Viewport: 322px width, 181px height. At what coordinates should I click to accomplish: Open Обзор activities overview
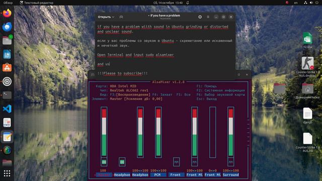click(x=8, y=3)
